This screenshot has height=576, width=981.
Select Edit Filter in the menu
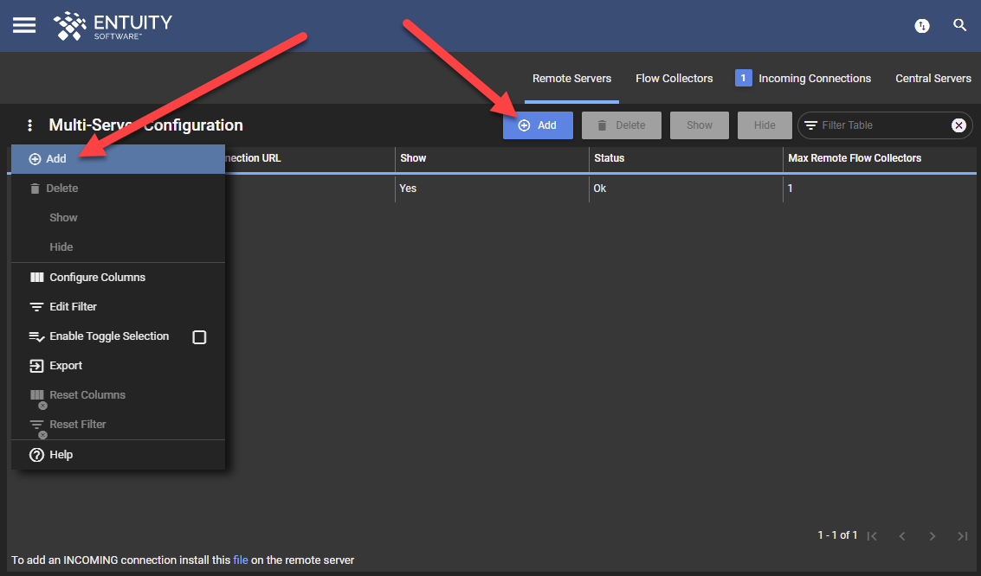pos(119,307)
